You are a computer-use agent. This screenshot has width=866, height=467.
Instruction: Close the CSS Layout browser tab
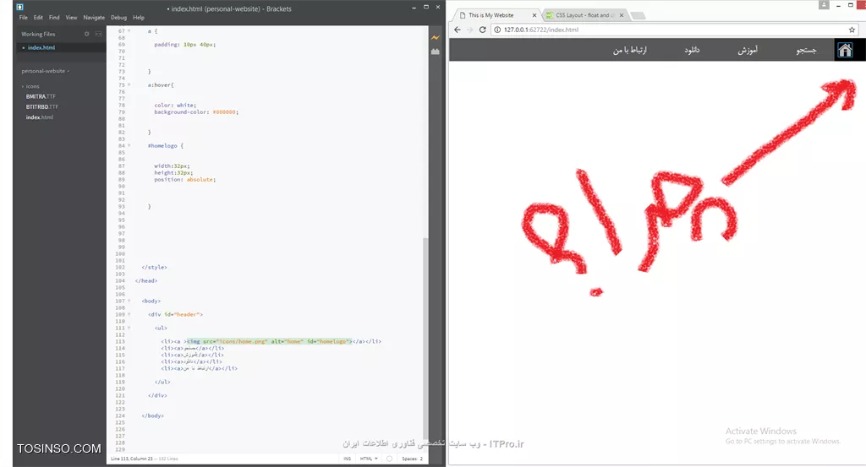click(622, 15)
